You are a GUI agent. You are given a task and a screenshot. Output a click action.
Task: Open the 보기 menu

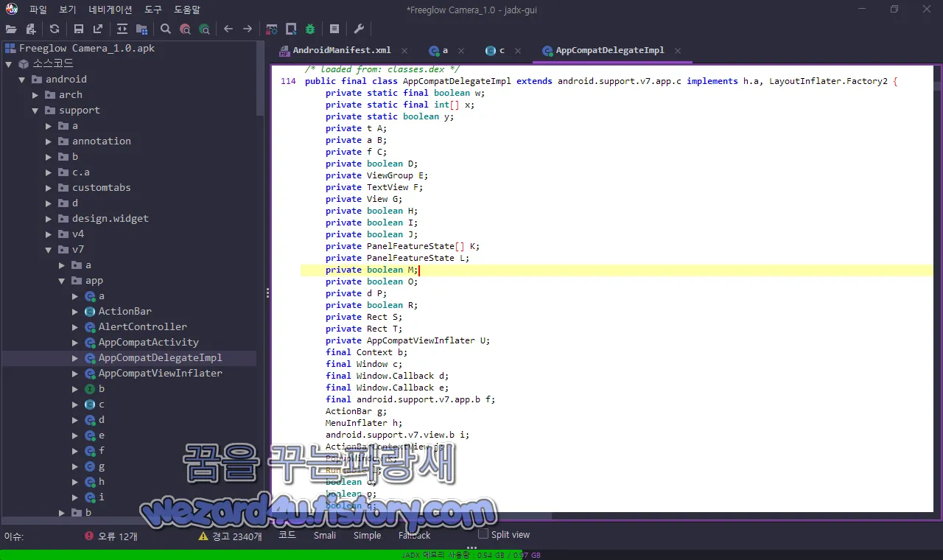point(68,10)
